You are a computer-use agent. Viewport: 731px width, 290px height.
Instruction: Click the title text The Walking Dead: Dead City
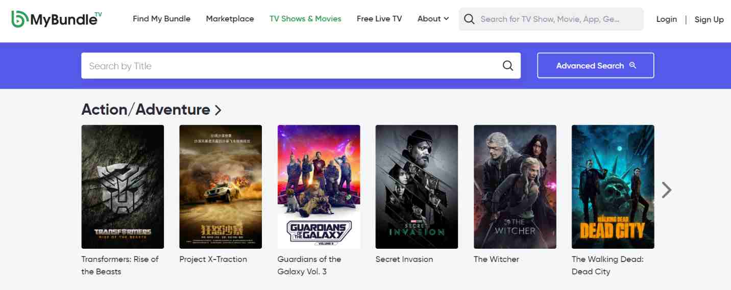coord(607,265)
